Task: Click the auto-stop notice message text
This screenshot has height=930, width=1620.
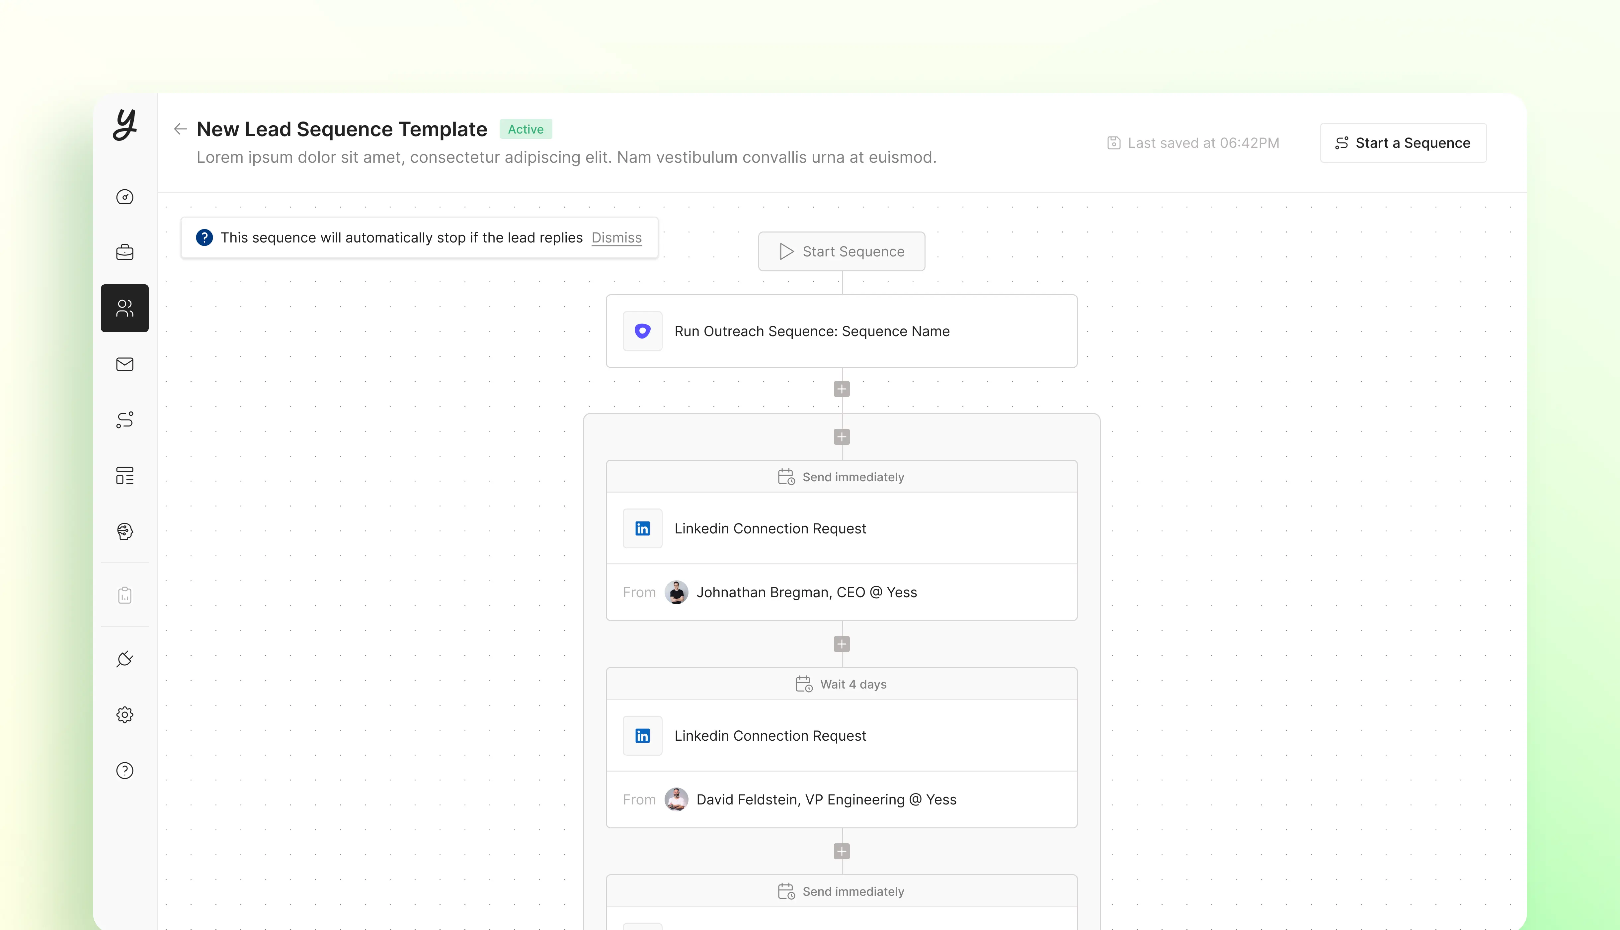Action: tap(401, 237)
